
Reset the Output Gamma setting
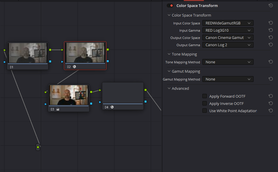click(x=270, y=45)
